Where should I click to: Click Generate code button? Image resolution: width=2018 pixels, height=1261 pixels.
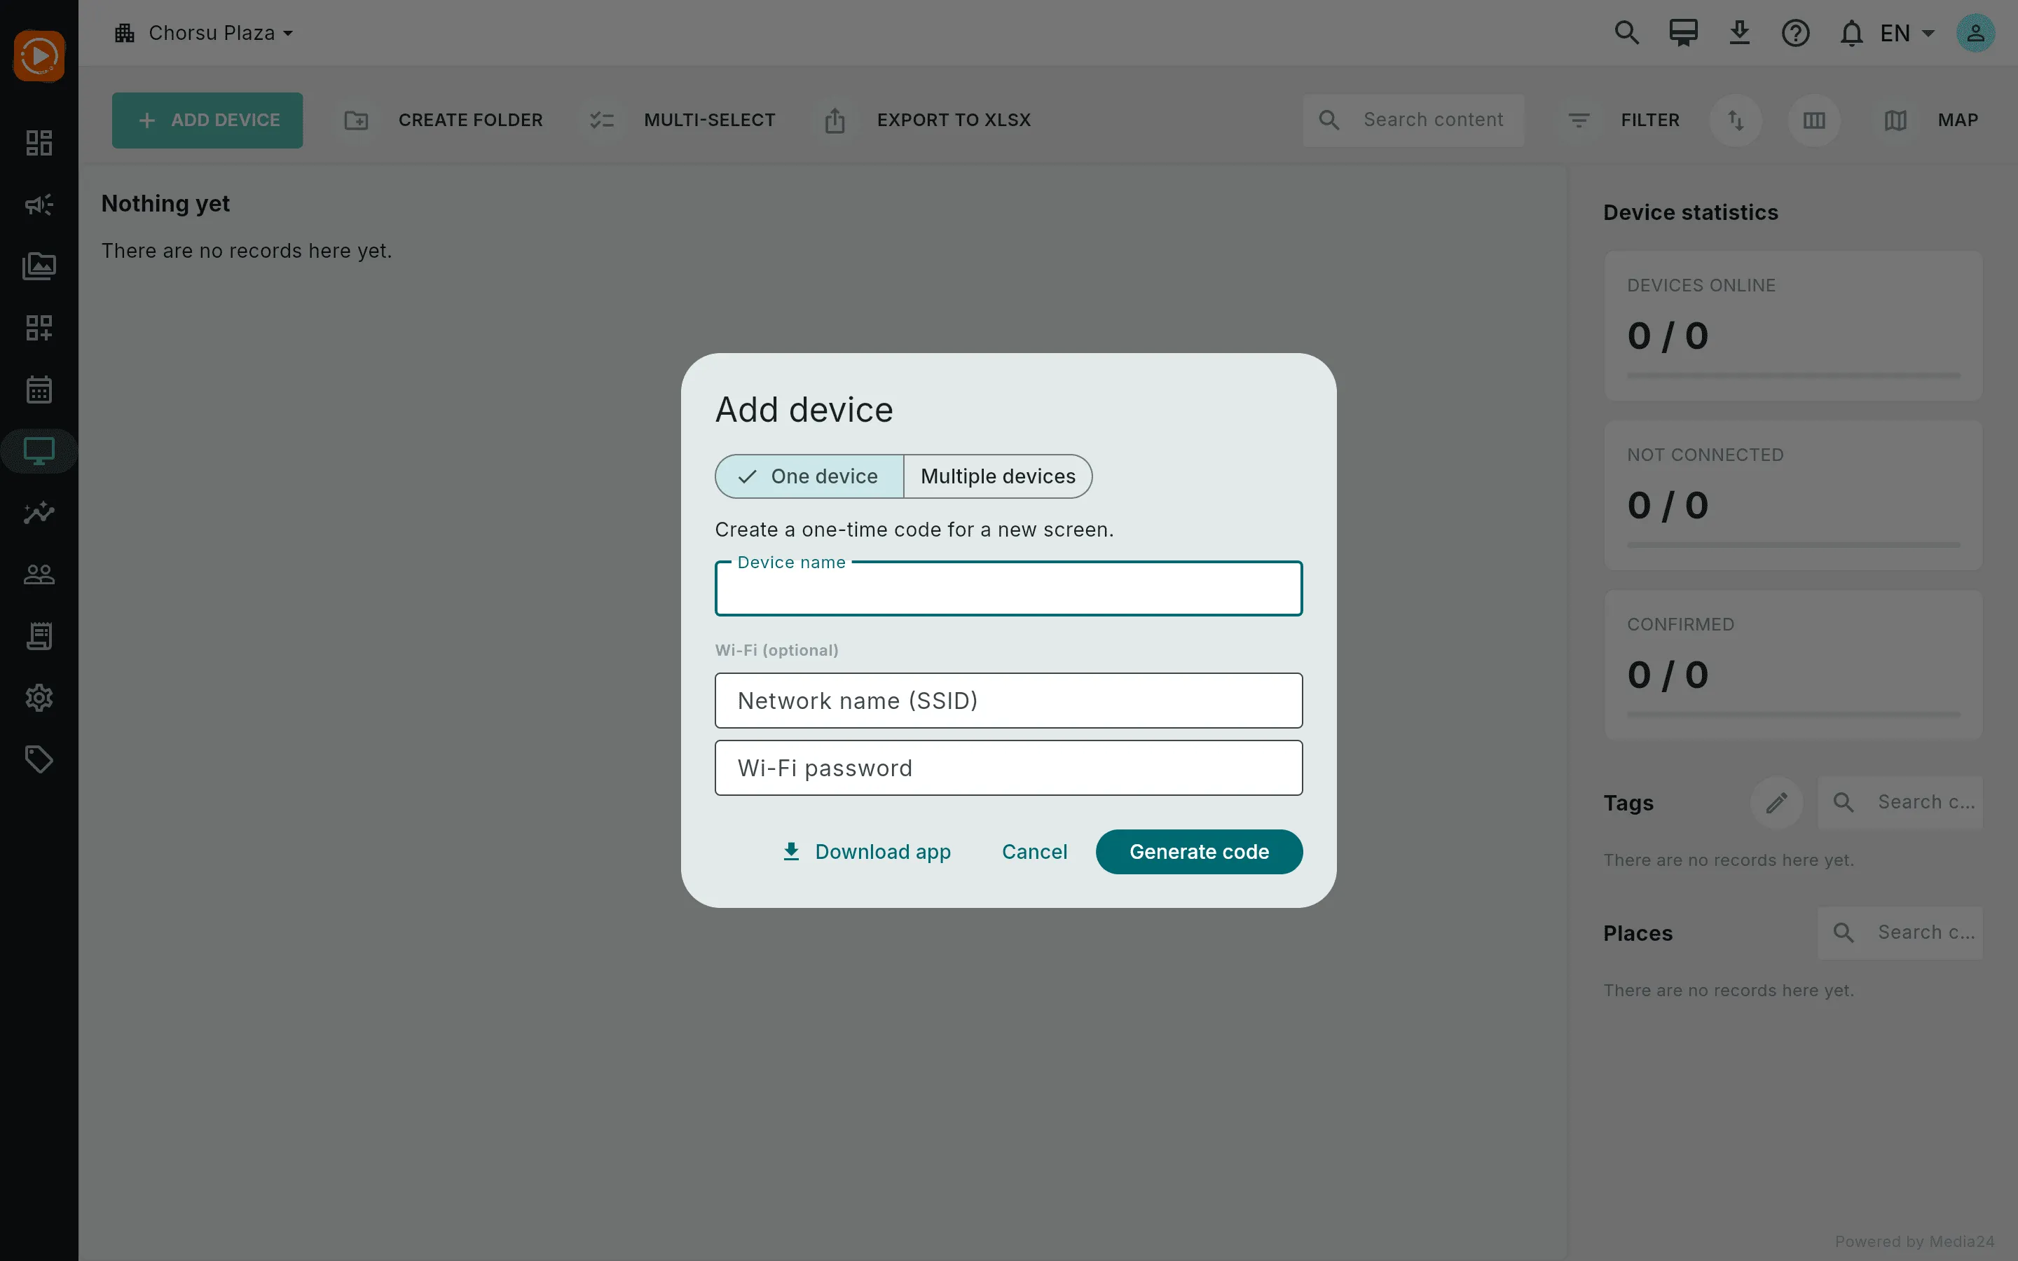[x=1199, y=851]
